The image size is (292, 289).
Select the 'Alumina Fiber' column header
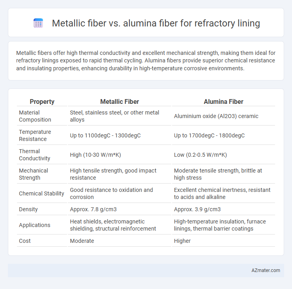[x=223, y=101]
